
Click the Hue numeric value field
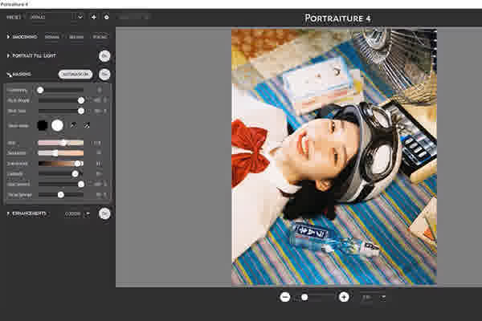pos(96,143)
